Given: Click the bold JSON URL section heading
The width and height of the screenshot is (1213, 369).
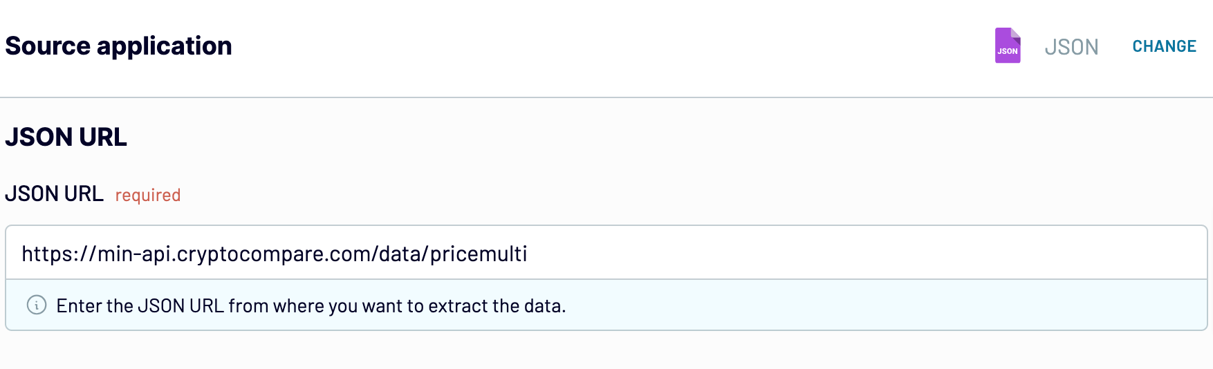Looking at the screenshot, I should pos(66,137).
